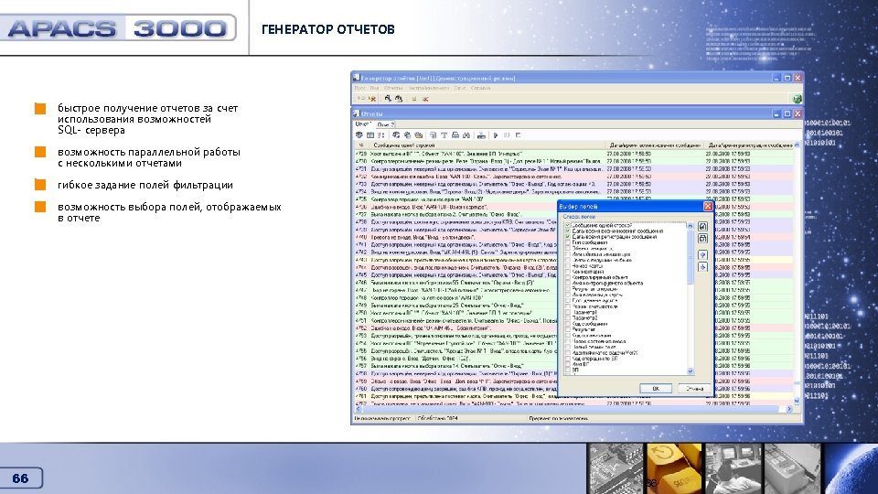Enable the 'Комментарий' field checkbox
This screenshot has width=878, height=494.
(x=567, y=272)
